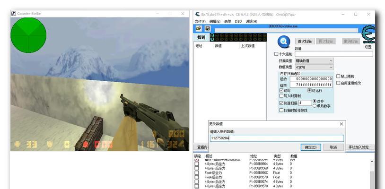Select the 对齐 radio button
385x189 pixels.
click(x=315, y=101)
